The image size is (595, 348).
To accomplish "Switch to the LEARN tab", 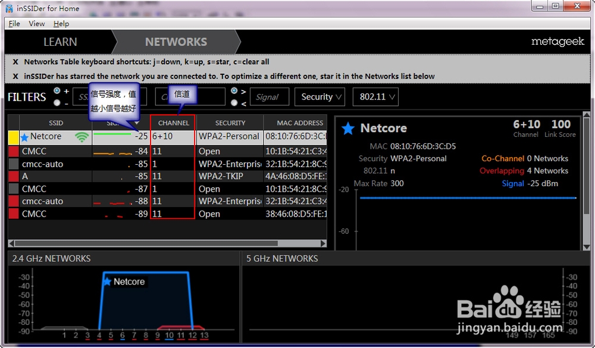I will pyautogui.click(x=60, y=42).
